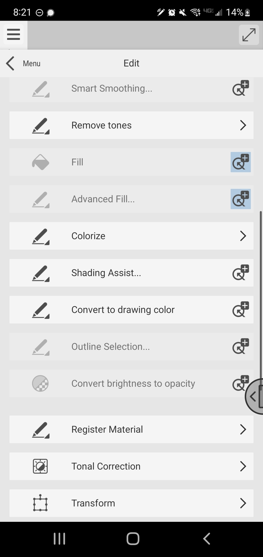
Task: Tap the expand canvas arrows icon
Action: click(x=249, y=35)
